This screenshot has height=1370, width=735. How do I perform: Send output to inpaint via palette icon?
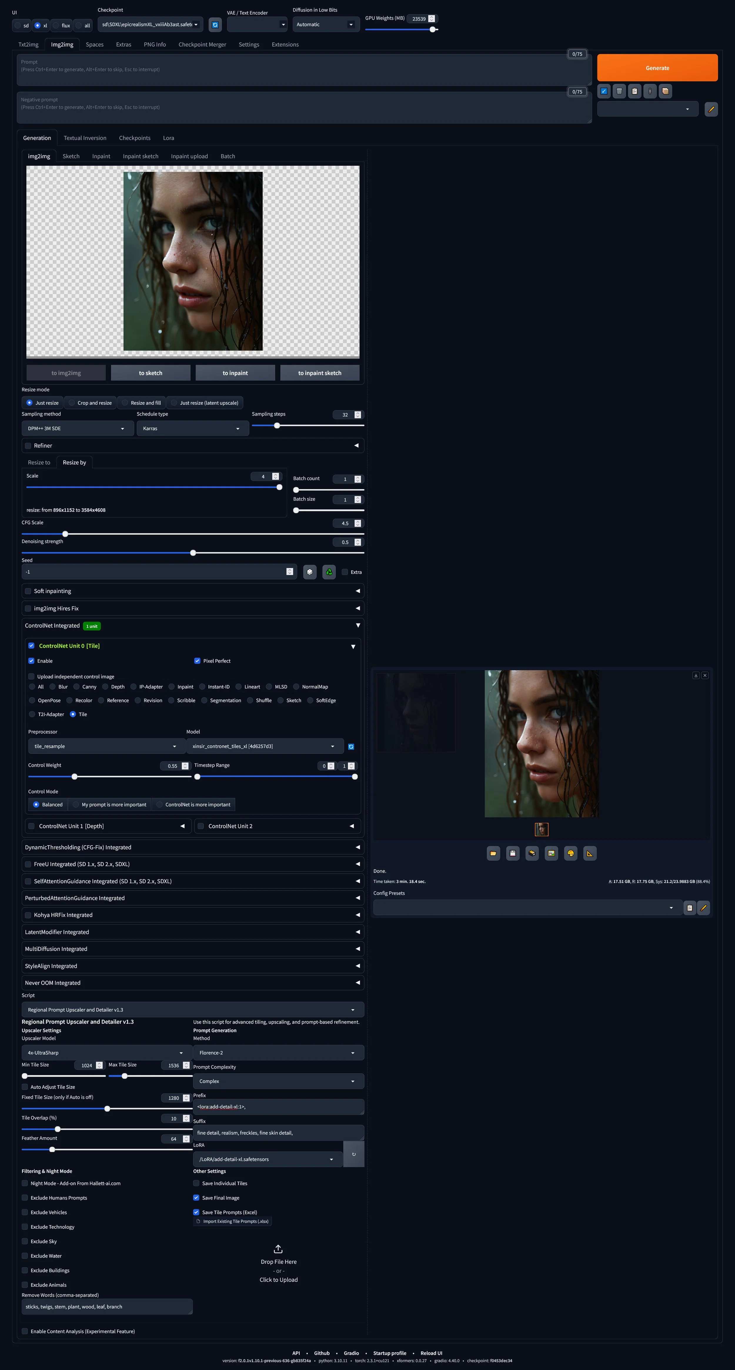point(570,853)
